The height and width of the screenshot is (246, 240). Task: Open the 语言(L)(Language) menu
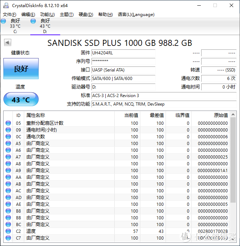(136, 15)
